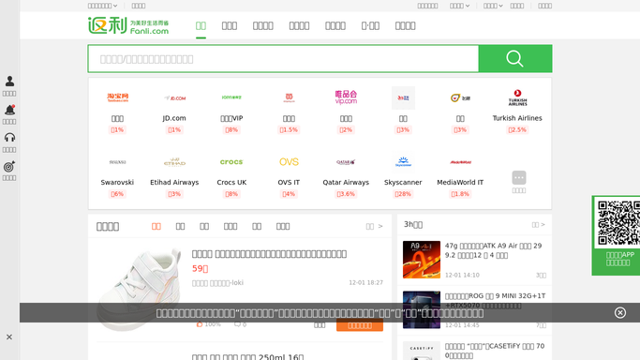640x360 pixels.
Task: Expand the top-left header dropdown
Action: [x=102, y=6]
